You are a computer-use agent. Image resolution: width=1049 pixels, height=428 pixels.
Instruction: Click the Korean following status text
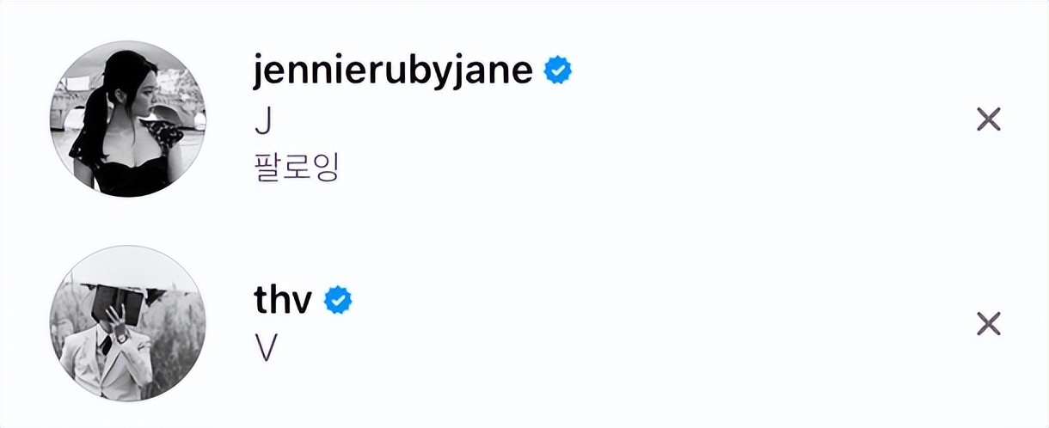coord(297,167)
